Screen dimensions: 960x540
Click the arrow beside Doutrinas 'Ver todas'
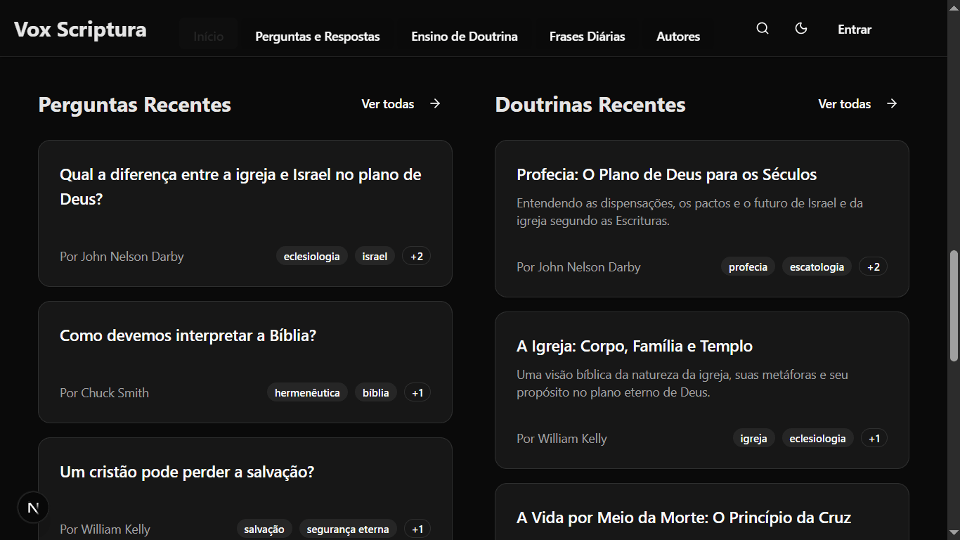(x=892, y=103)
